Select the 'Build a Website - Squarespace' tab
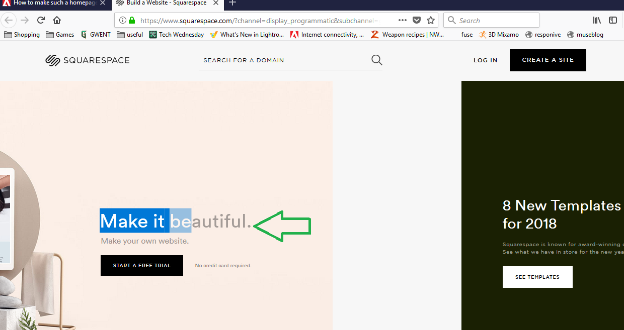The image size is (624, 330). pos(167,3)
